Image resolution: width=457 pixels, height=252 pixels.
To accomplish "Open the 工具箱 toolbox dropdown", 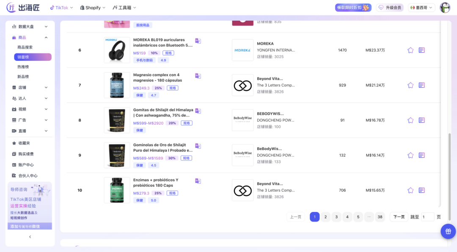I will [124, 8].
